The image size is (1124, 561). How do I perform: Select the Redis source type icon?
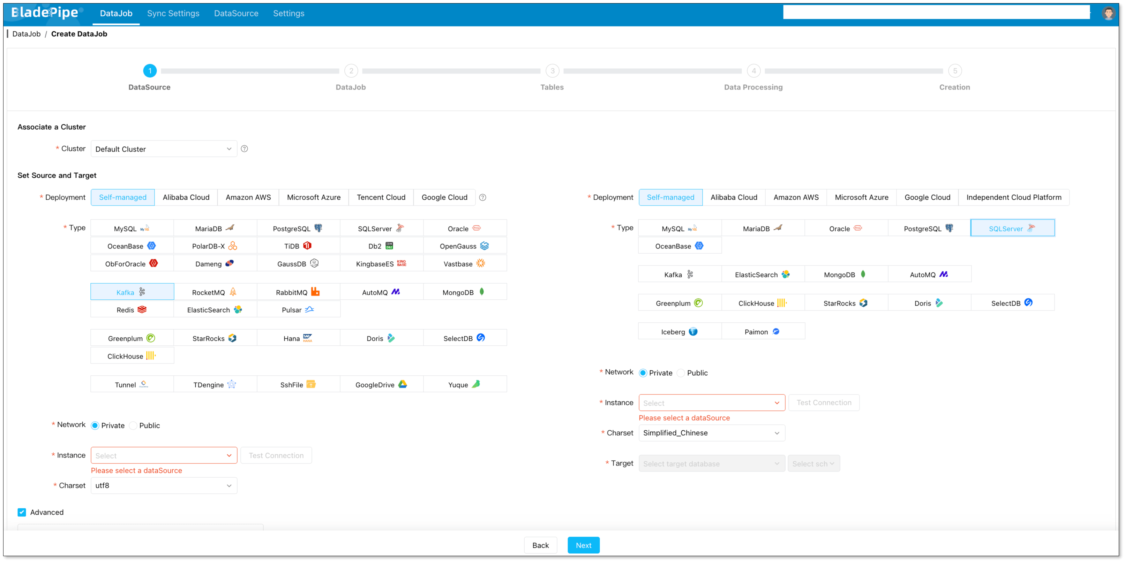pos(142,309)
